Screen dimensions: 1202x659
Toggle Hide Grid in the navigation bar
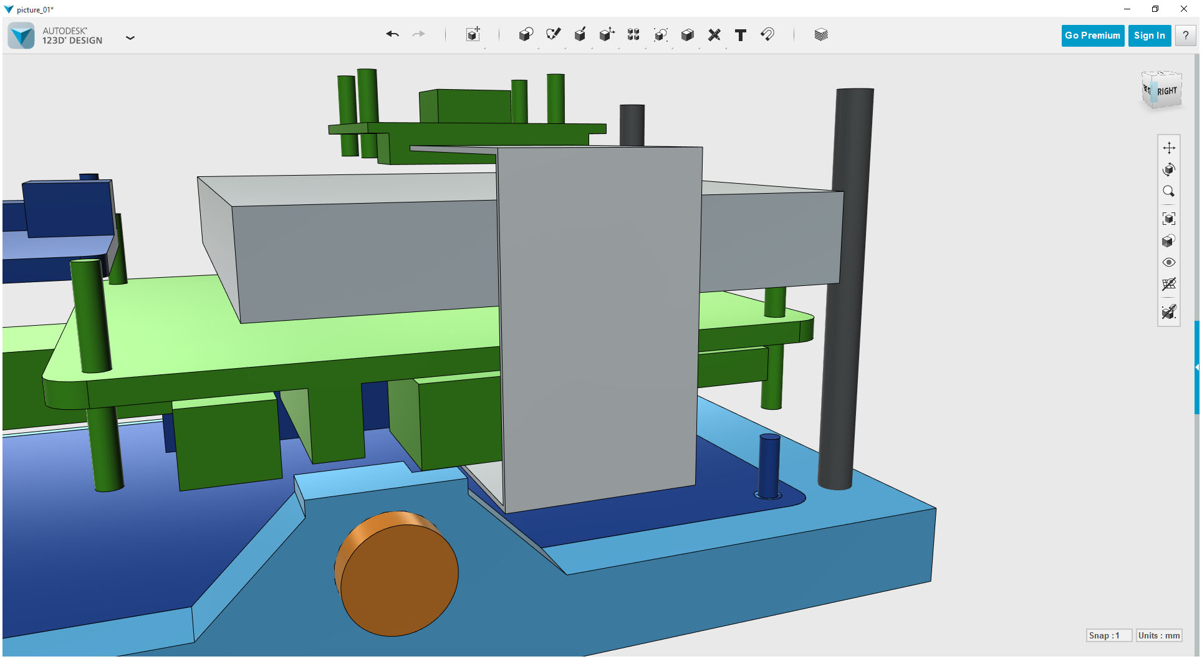coord(1169,285)
